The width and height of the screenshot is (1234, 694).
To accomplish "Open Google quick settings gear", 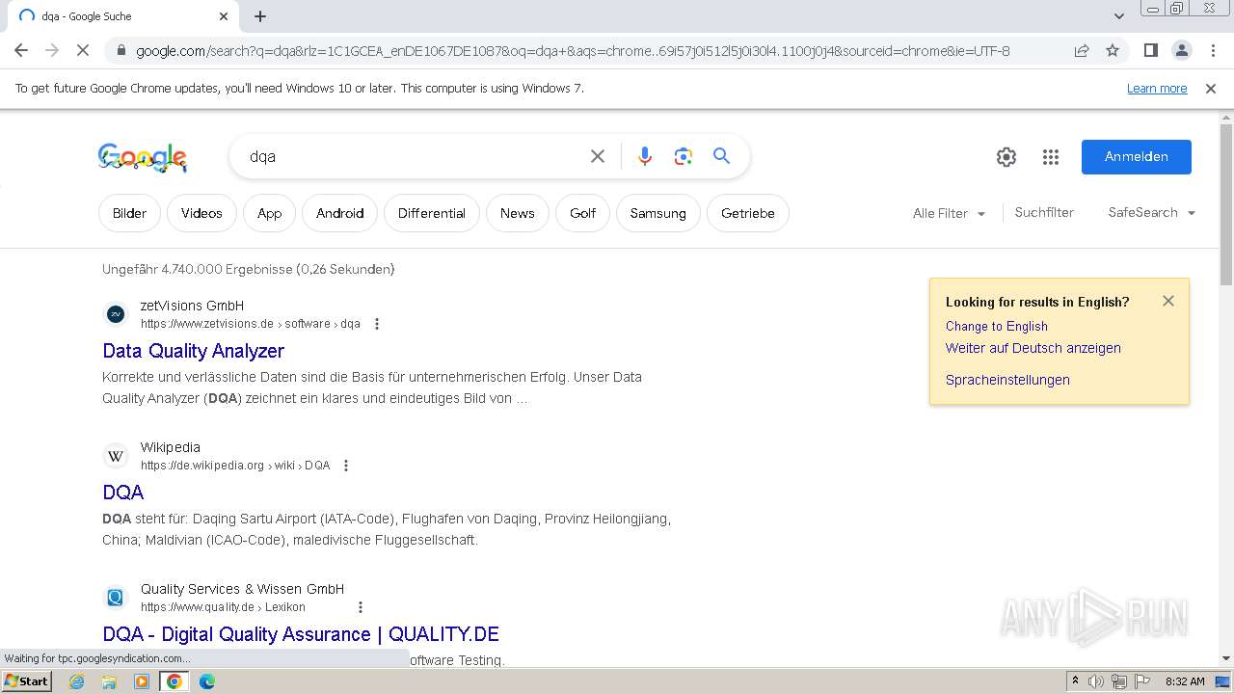I will coord(1006,157).
